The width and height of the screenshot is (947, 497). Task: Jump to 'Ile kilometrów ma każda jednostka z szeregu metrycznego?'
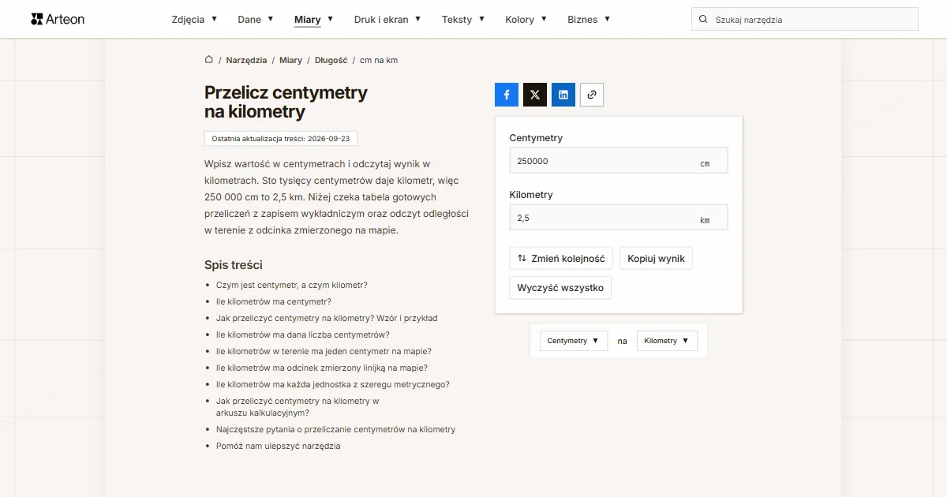[333, 384]
